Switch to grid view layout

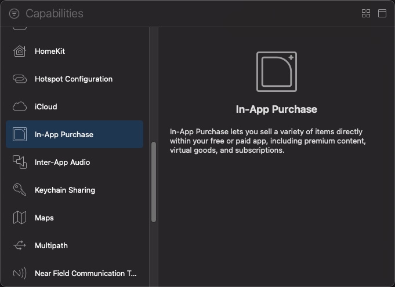365,13
